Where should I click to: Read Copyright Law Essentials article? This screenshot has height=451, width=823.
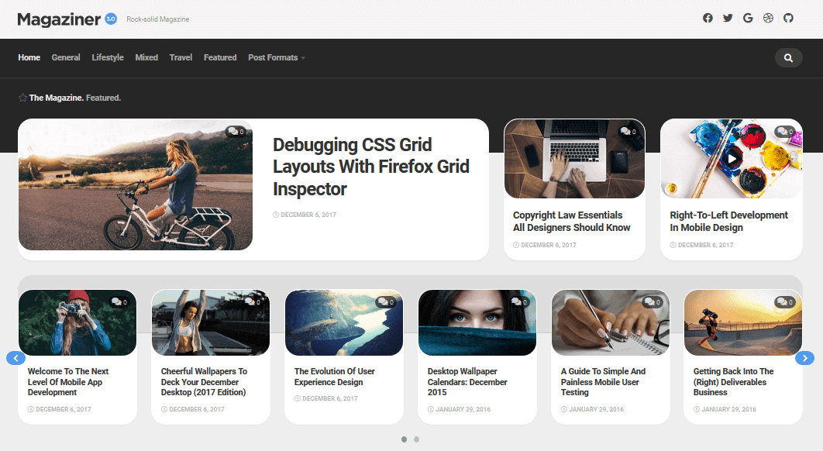click(x=571, y=221)
